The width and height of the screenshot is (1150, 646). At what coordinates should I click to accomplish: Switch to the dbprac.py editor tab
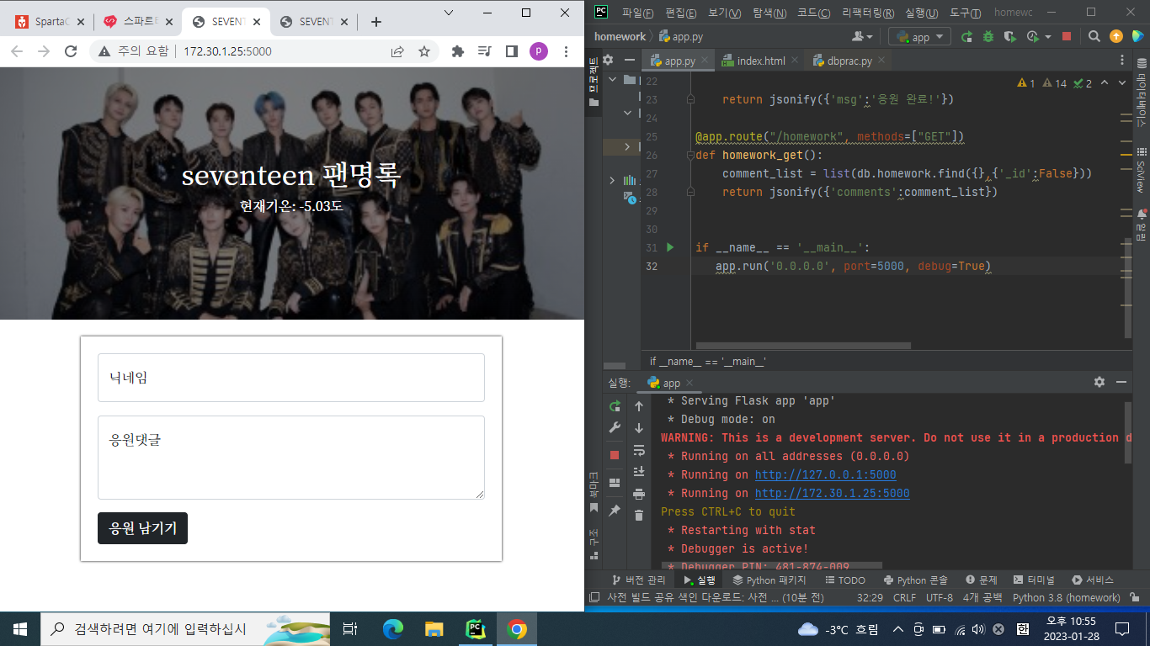point(849,61)
